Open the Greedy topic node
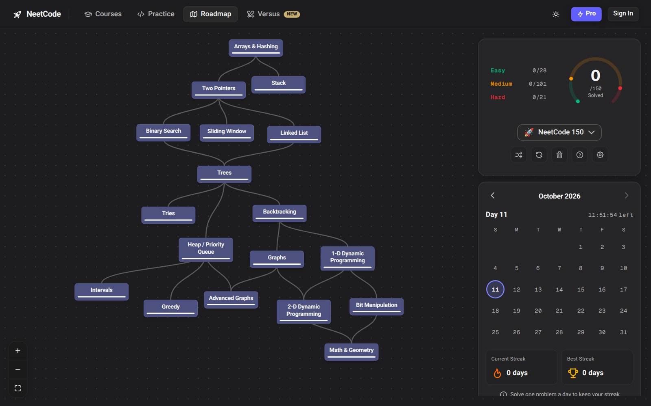This screenshot has width=651, height=406. click(x=171, y=308)
